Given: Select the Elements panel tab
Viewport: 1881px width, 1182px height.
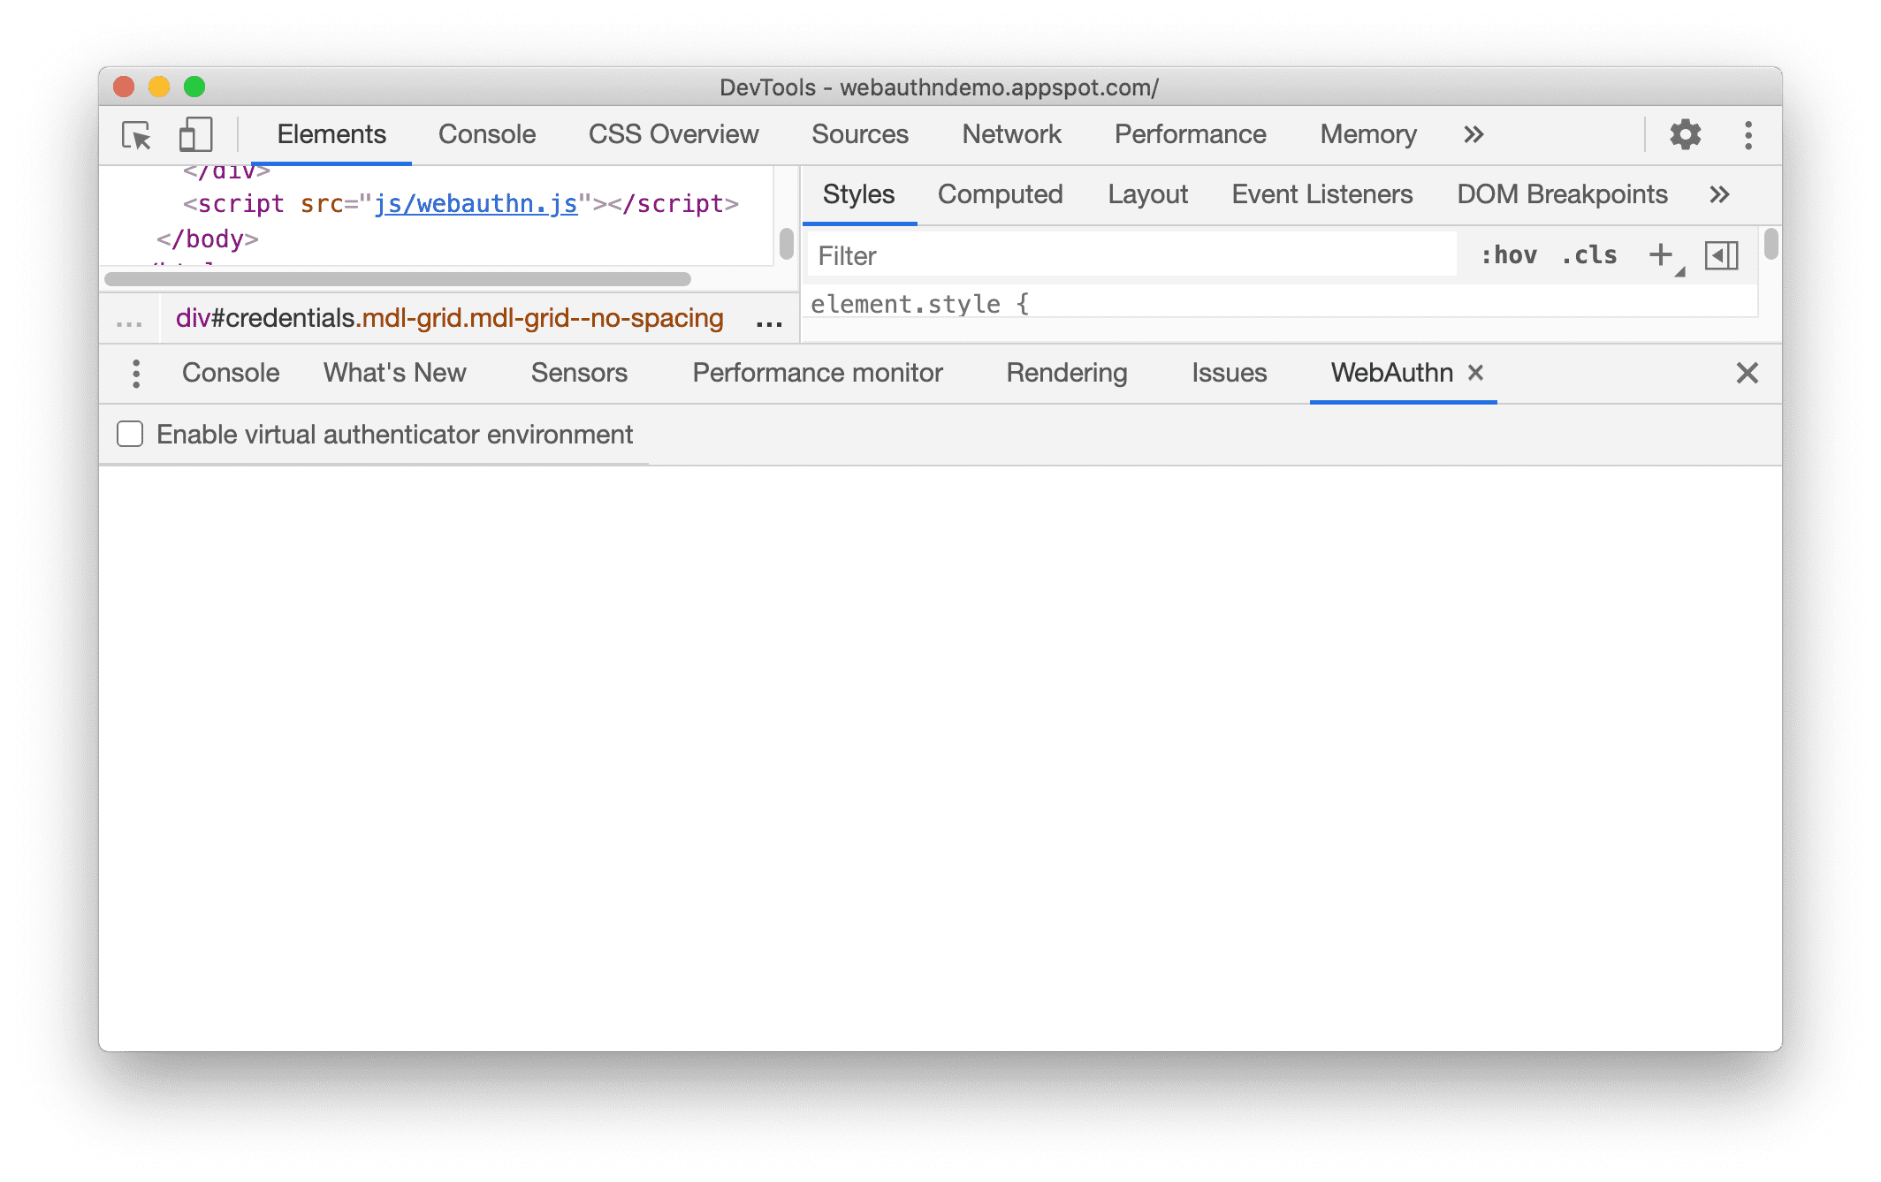Looking at the screenshot, I should coord(331,133).
